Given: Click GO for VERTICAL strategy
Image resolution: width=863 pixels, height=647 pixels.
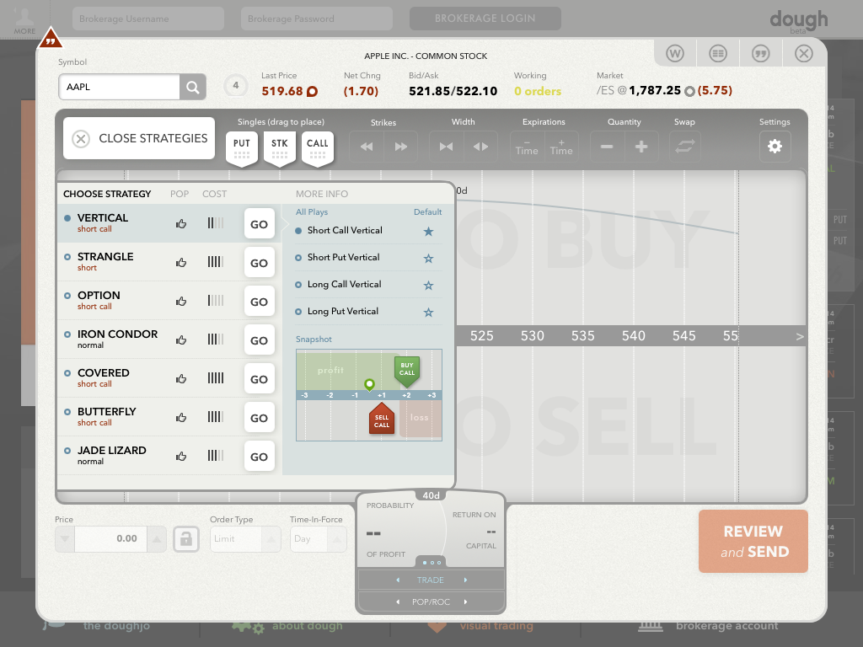Looking at the screenshot, I should 260,223.
